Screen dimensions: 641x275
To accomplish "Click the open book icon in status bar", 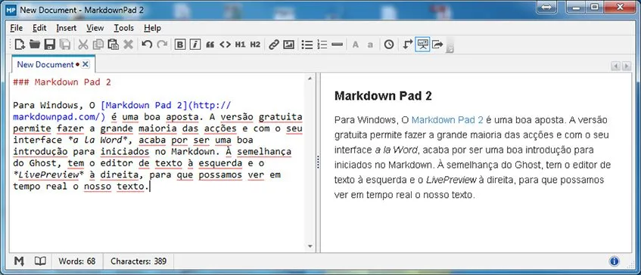I will 40,261.
